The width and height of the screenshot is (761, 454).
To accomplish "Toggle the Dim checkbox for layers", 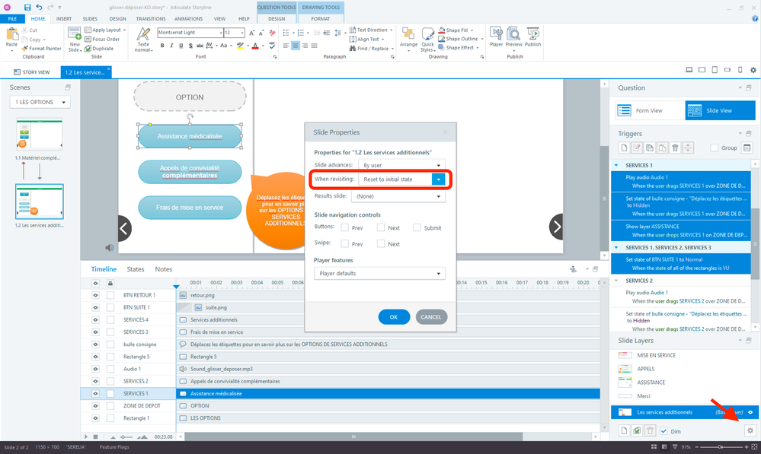I will point(663,430).
